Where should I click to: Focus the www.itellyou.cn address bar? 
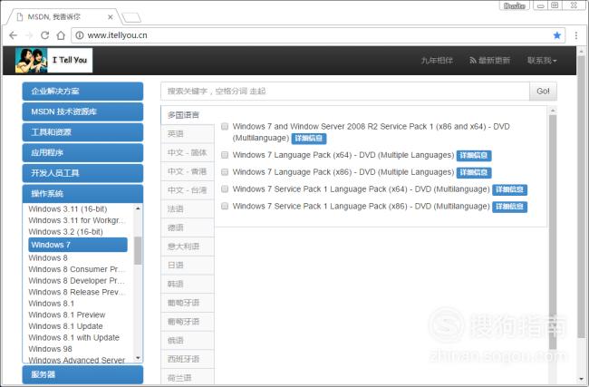click(317, 35)
